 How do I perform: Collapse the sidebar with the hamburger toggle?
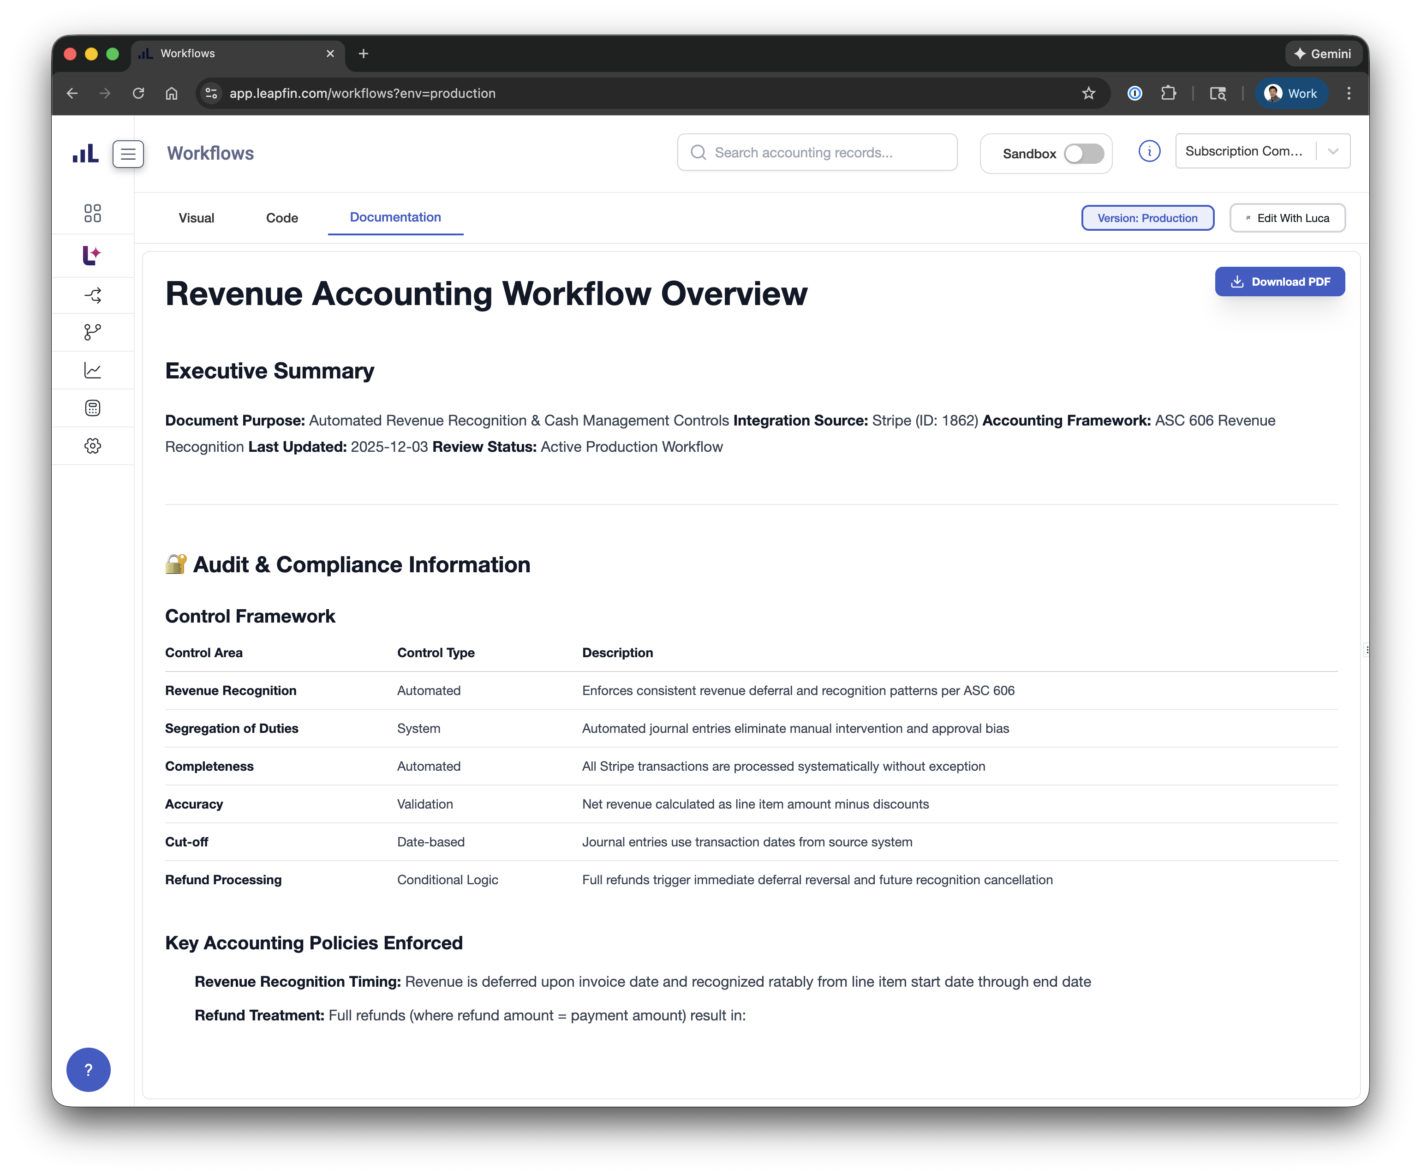128,154
